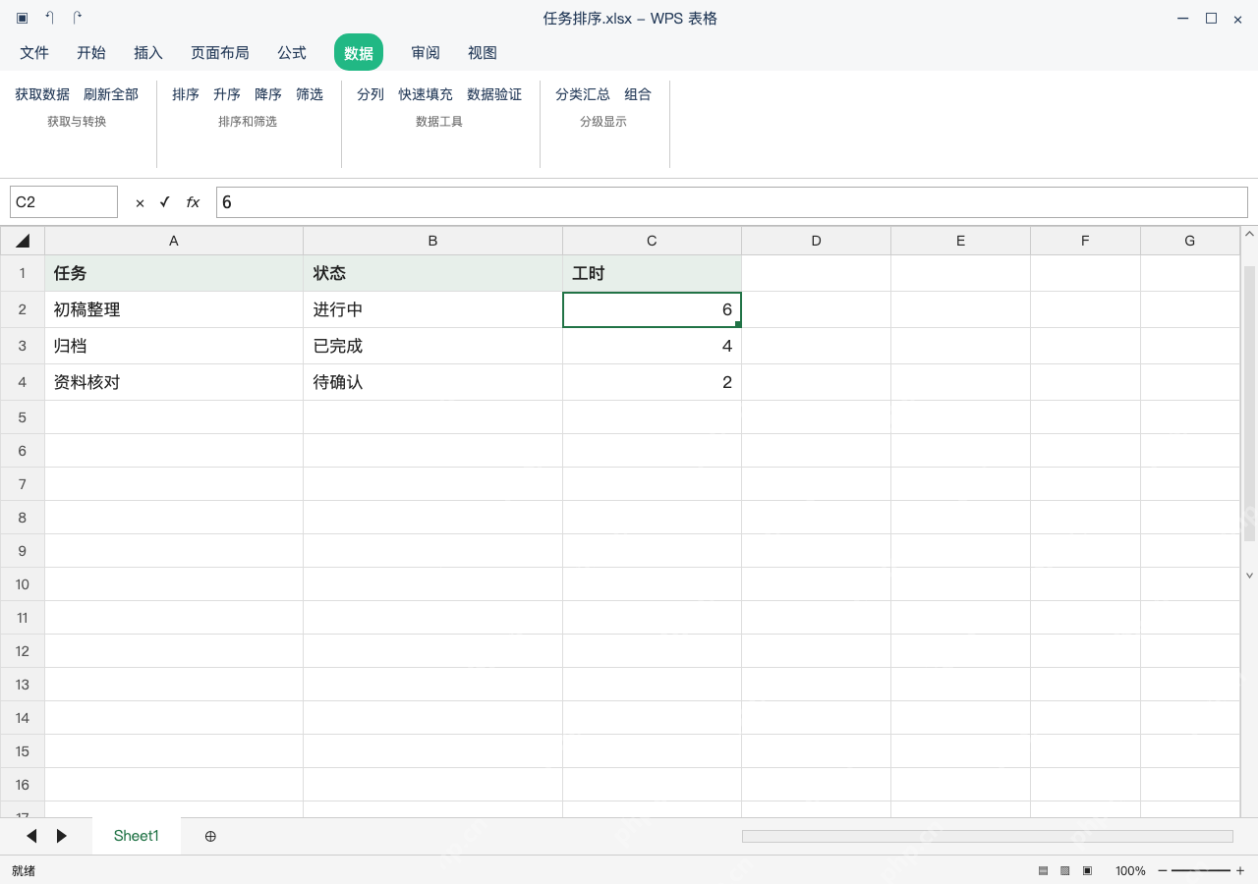
Task: Add a new sheet with plus icon
Action: (210, 836)
